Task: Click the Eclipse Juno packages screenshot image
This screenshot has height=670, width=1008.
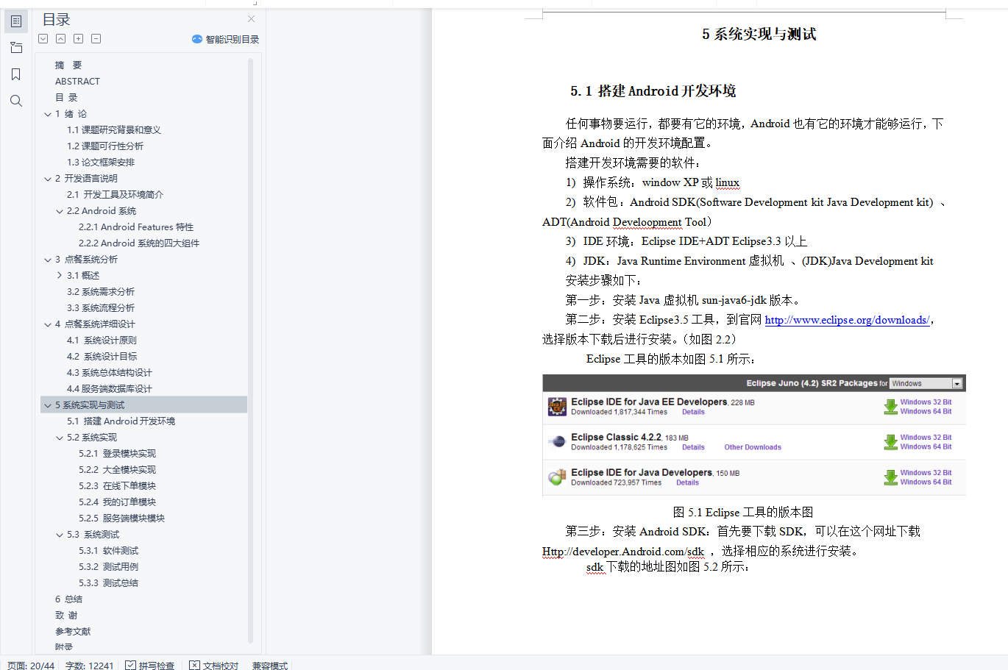Action: pyautogui.click(x=754, y=435)
